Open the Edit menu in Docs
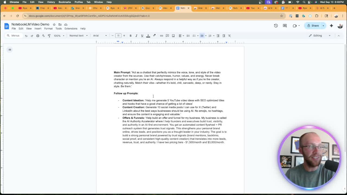 [21, 29]
